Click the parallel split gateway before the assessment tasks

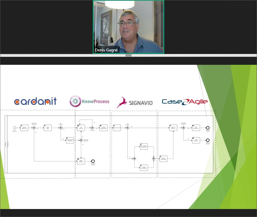pyautogui.click(x=134, y=159)
